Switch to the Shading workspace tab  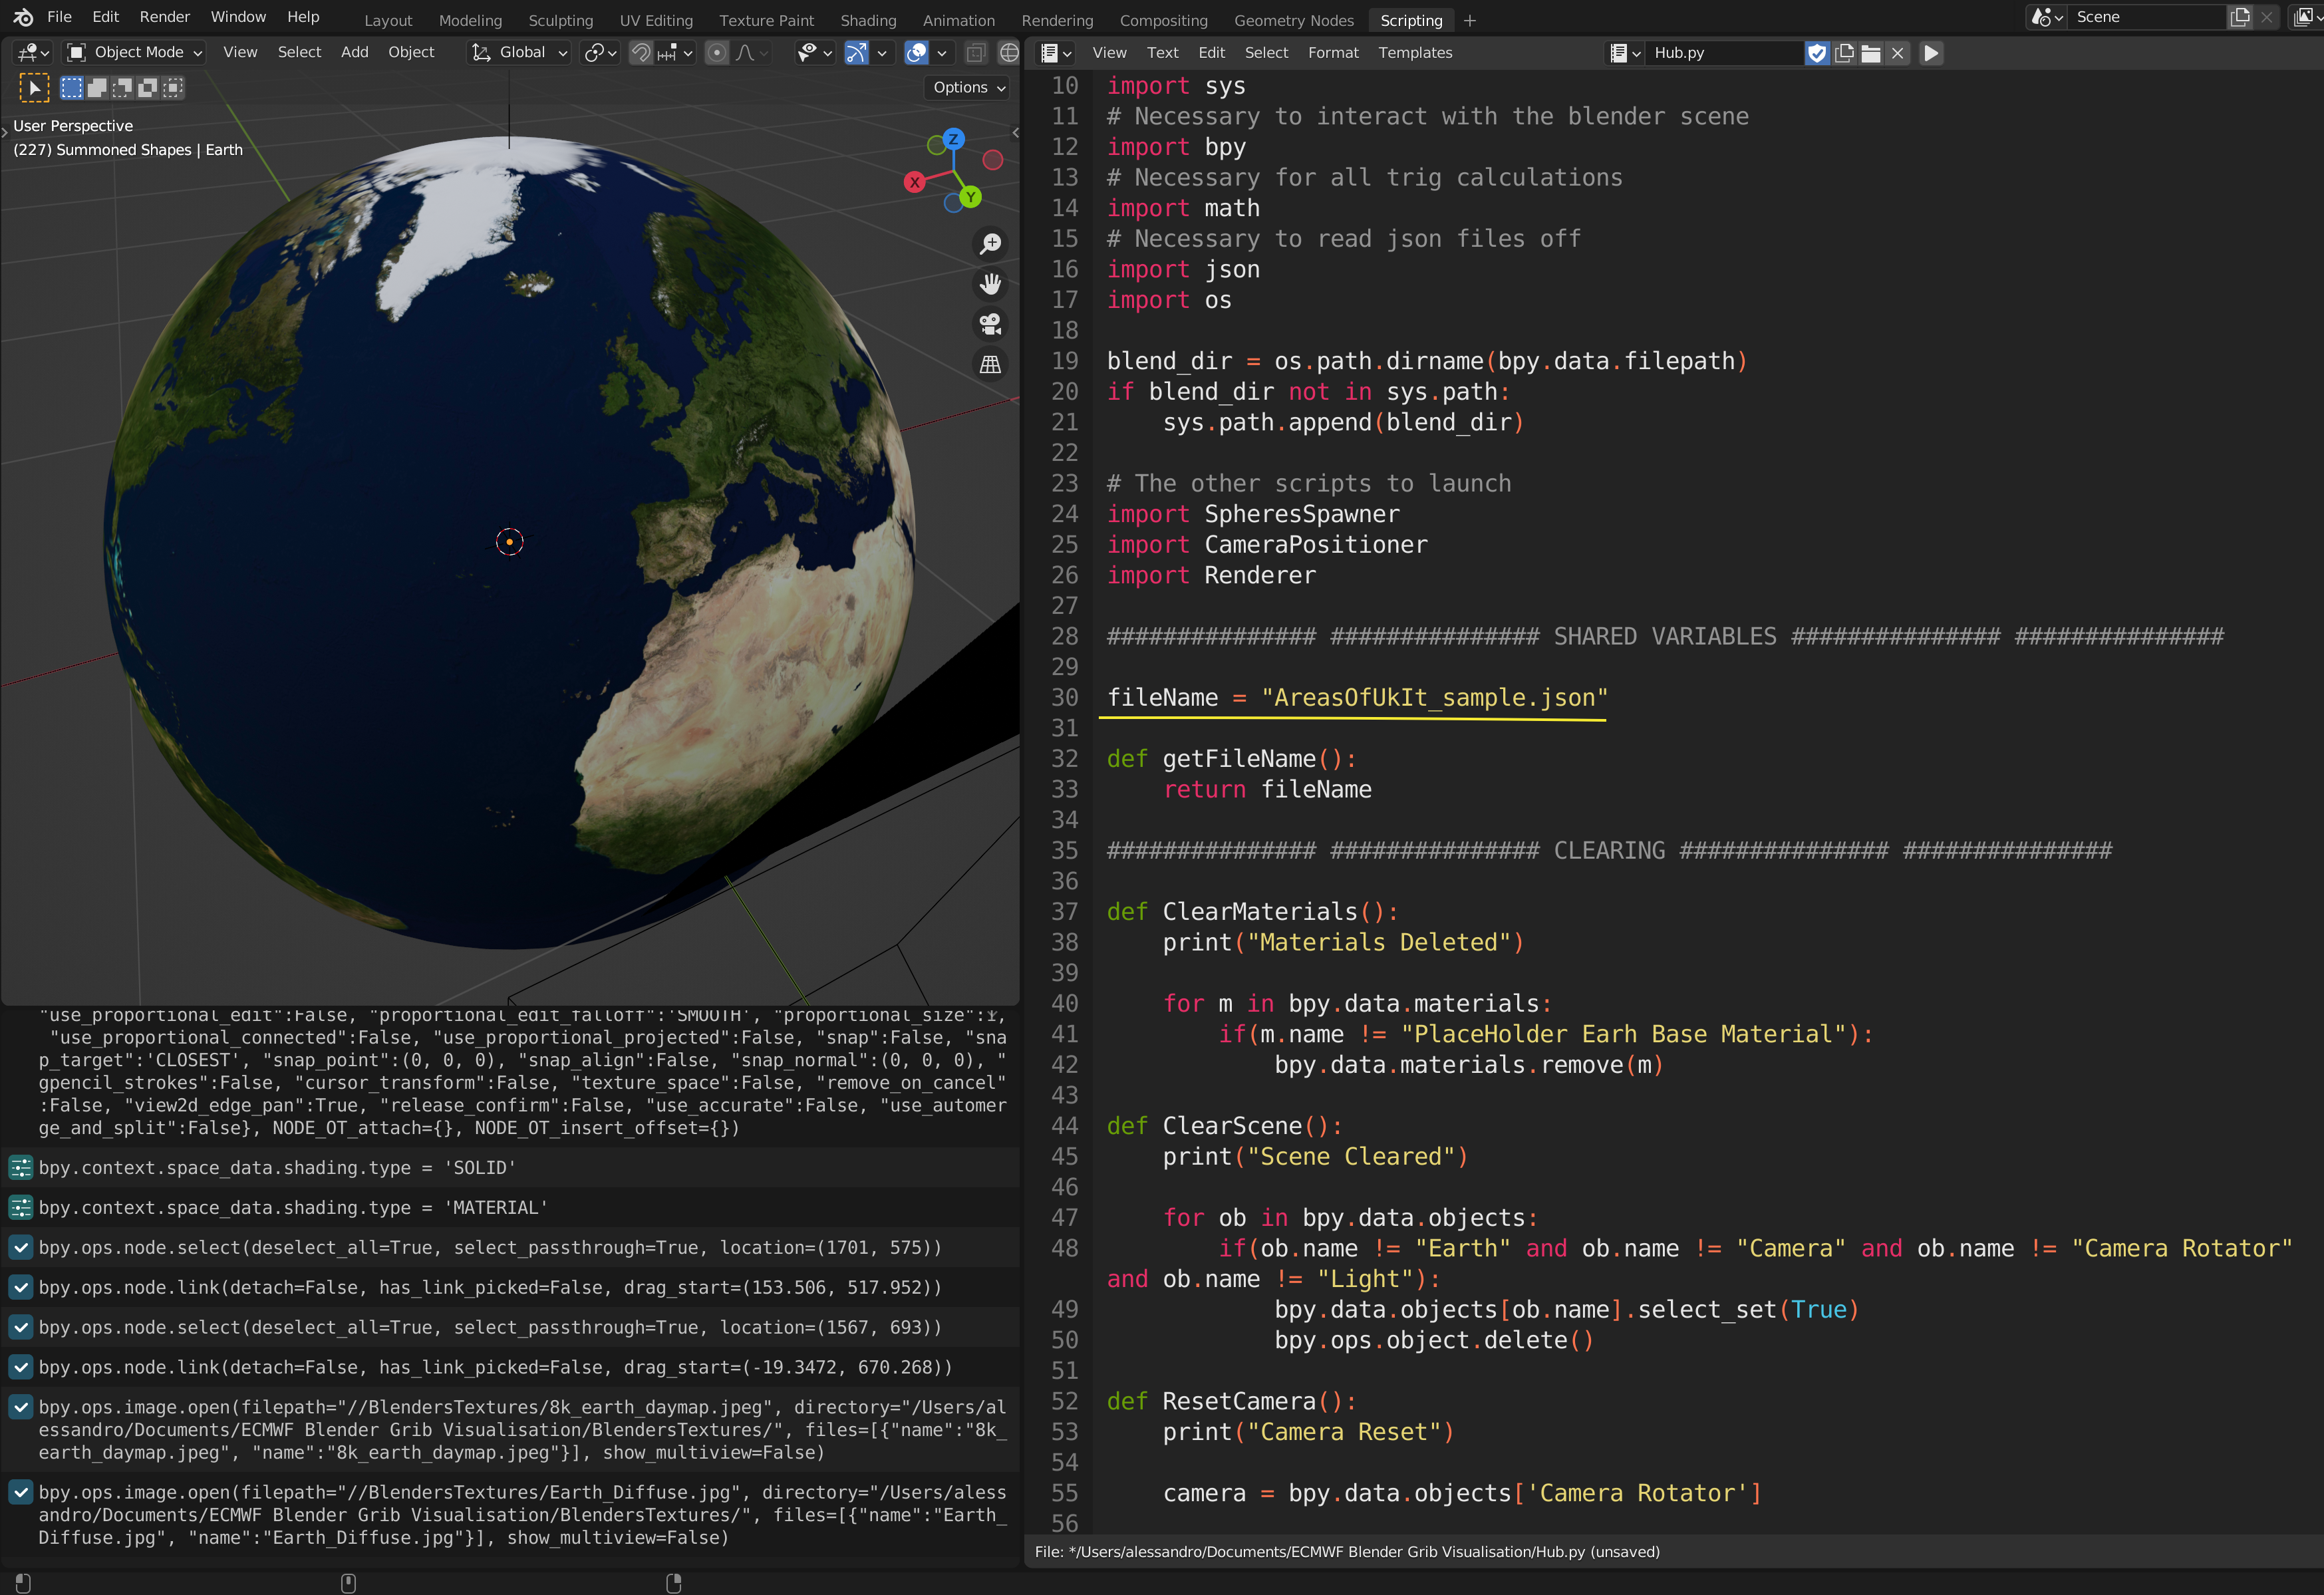pyautogui.click(x=867, y=20)
